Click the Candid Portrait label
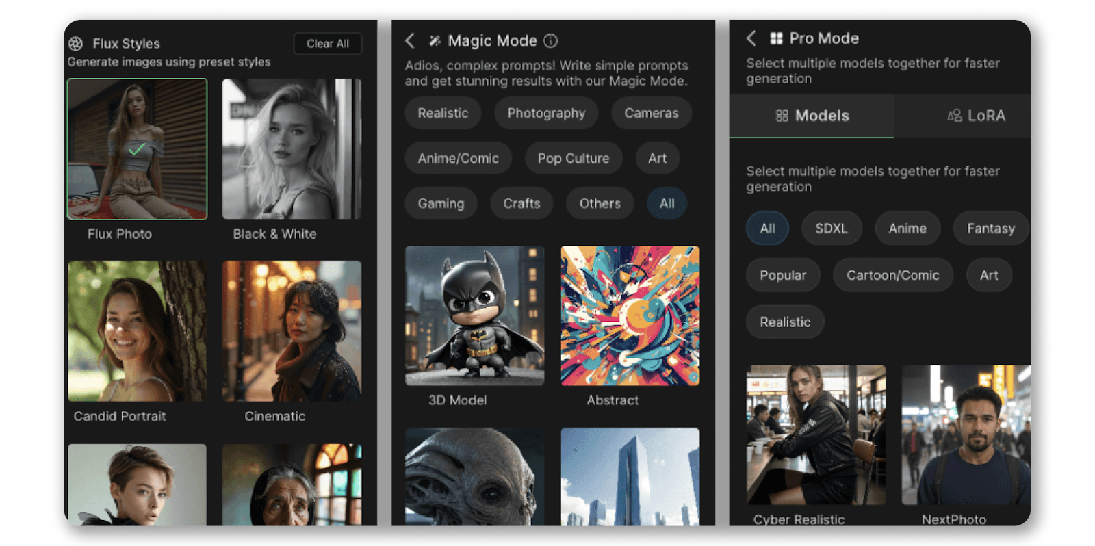Screen dimensions: 1095x546 click(120, 416)
